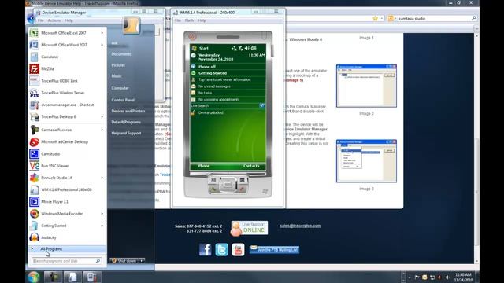504x283 pixels.
Task: Open Help and Support from Start menu
Action: pos(126,133)
